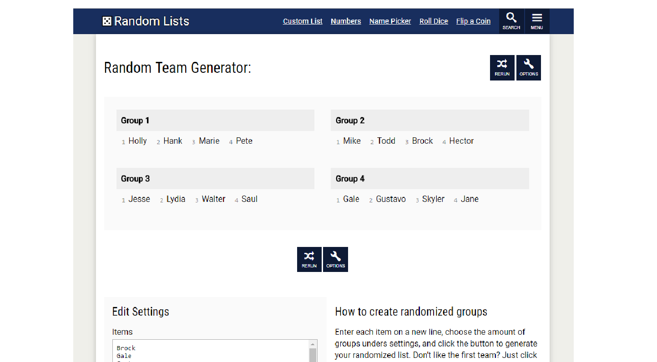Go to the Roll Dice nav item
Viewport: 657px width, 362px height.
click(434, 21)
